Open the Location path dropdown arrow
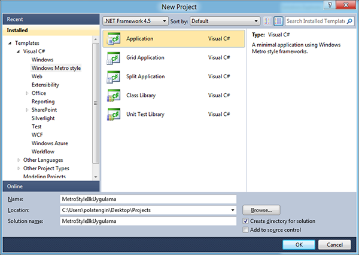359x255 pixels. click(233, 210)
